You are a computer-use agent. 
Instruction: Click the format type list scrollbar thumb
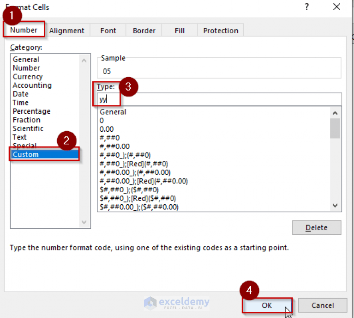pos(335,128)
